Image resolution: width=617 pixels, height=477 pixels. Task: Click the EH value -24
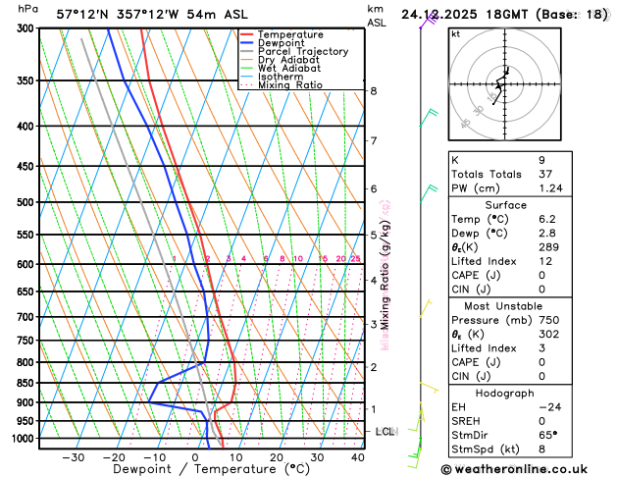coord(550,407)
